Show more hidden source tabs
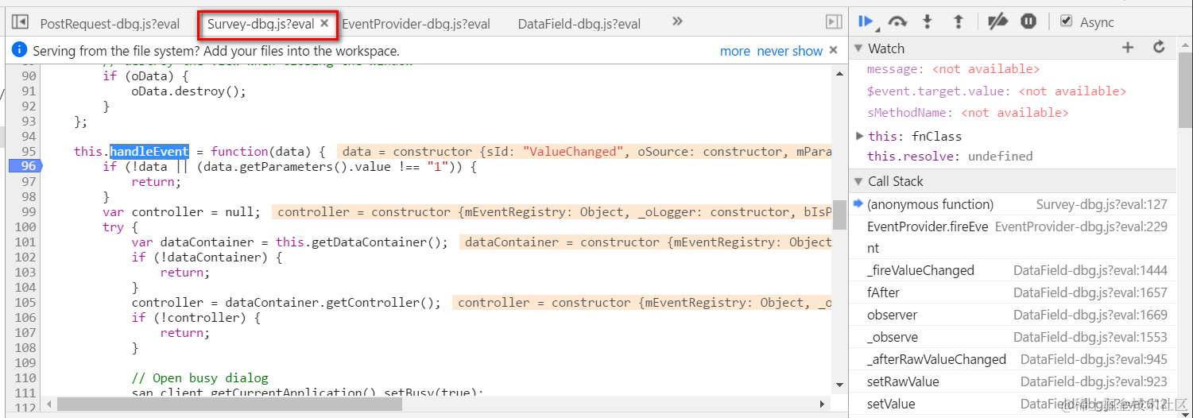1193x418 pixels. [677, 22]
